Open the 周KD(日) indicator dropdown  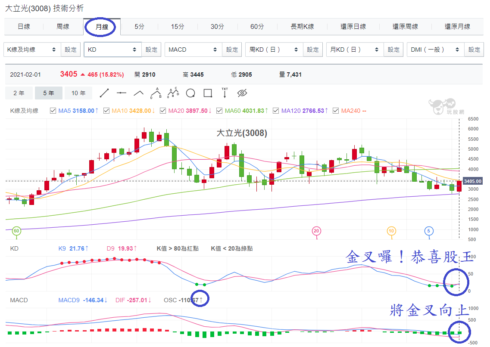pyautogui.click(x=275, y=50)
